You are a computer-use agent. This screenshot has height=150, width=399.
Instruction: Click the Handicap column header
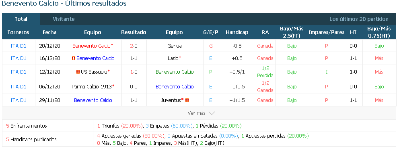237,32
